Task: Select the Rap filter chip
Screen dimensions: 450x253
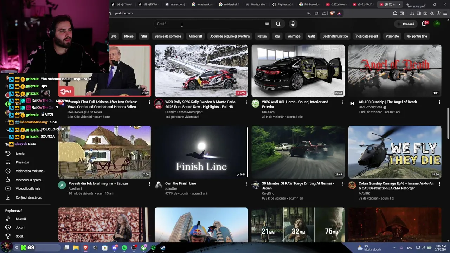Action: click(x=277, y=36)
